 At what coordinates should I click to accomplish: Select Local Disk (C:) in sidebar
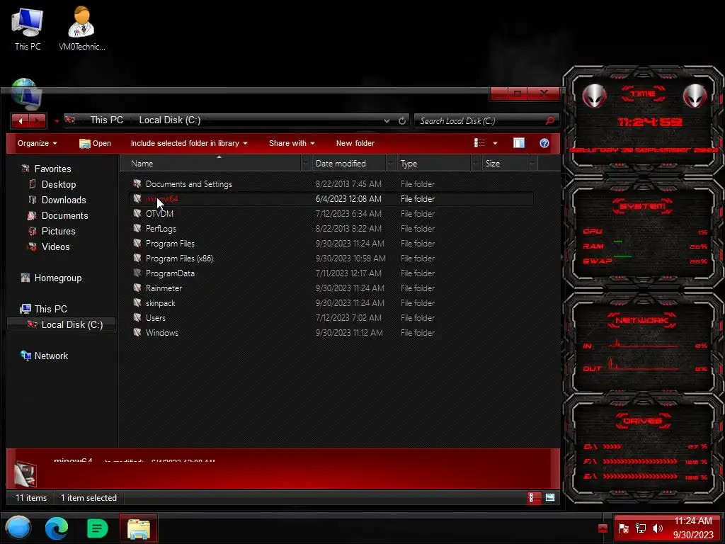[62, 324]
